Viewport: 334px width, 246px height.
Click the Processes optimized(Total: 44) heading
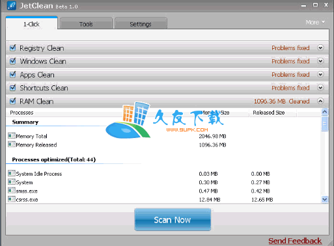click(54, 159)
